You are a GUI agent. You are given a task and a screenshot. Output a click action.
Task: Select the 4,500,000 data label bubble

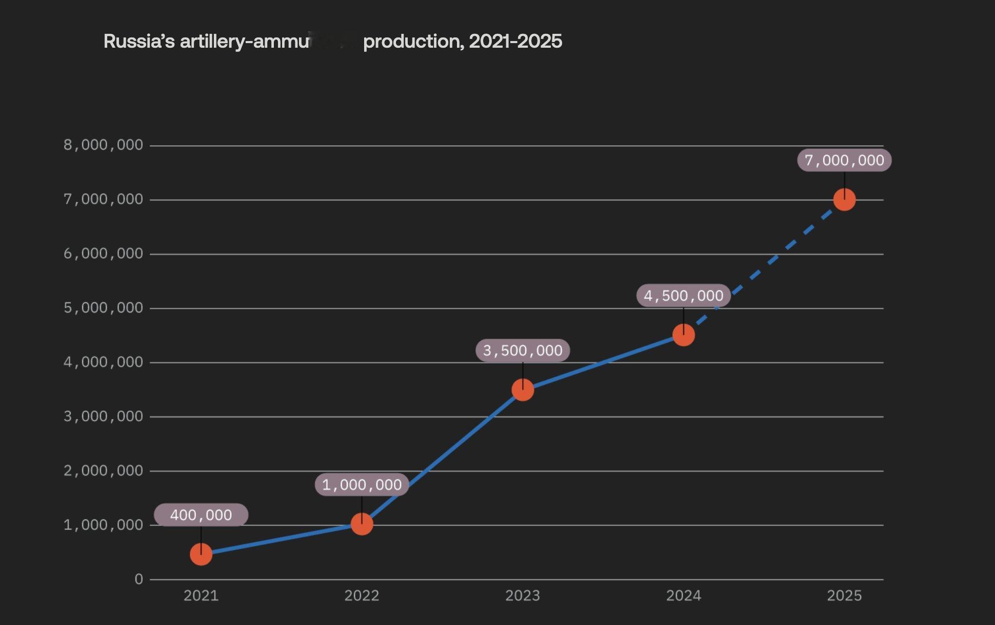tap(683, 296)
